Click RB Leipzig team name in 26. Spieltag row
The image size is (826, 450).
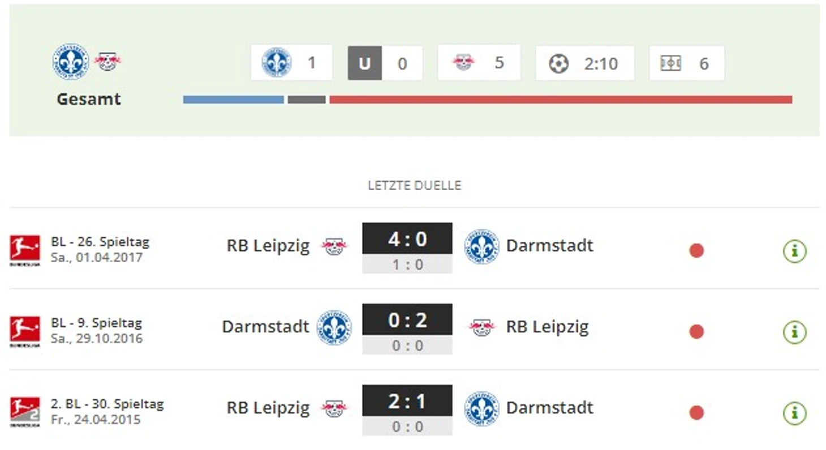coord(268,246)
